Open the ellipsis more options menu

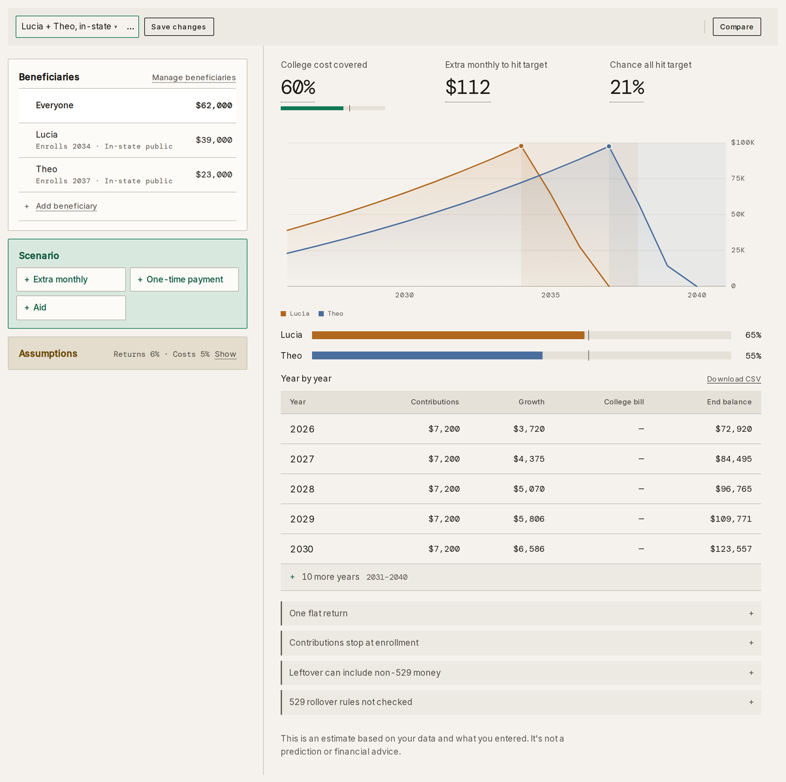tap(131, 27)
